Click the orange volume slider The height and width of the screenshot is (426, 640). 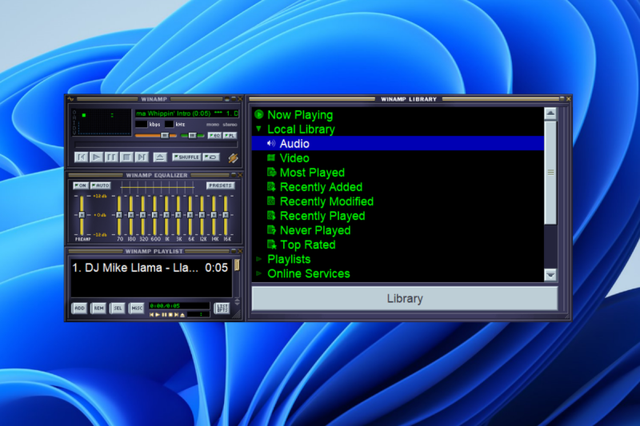point(155,135)
